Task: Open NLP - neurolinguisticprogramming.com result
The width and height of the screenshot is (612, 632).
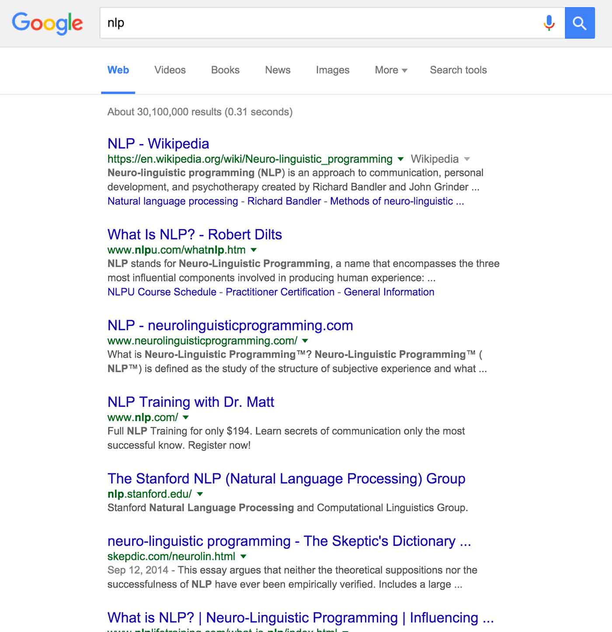Action: point(230,325)
